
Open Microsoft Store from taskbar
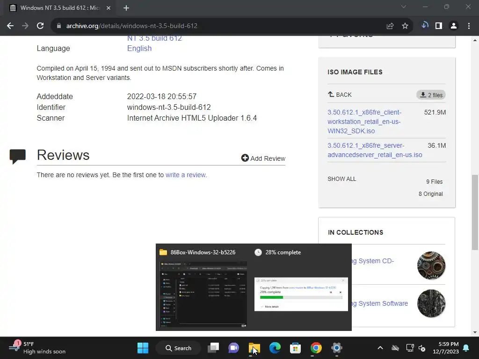tap(296, 348)
